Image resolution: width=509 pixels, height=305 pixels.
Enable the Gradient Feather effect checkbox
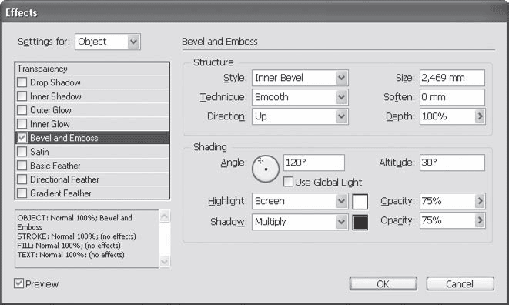(22, 193)
